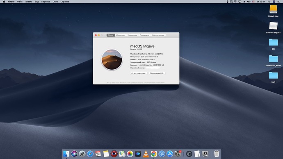283x159 pixels.
Task: Open the blue play-arrow video app
Action: [x=138, y=154]
